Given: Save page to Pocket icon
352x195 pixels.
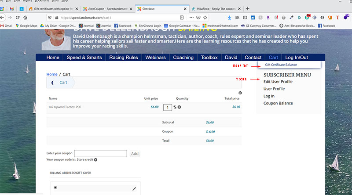Looking at the screenshot, I should tap(198, 18).
